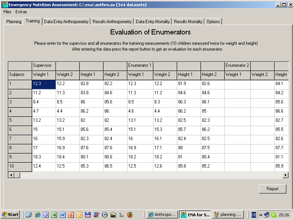This screenshot has height=220, width=293.
Task: Click the Start button
Action: point(10,215)
